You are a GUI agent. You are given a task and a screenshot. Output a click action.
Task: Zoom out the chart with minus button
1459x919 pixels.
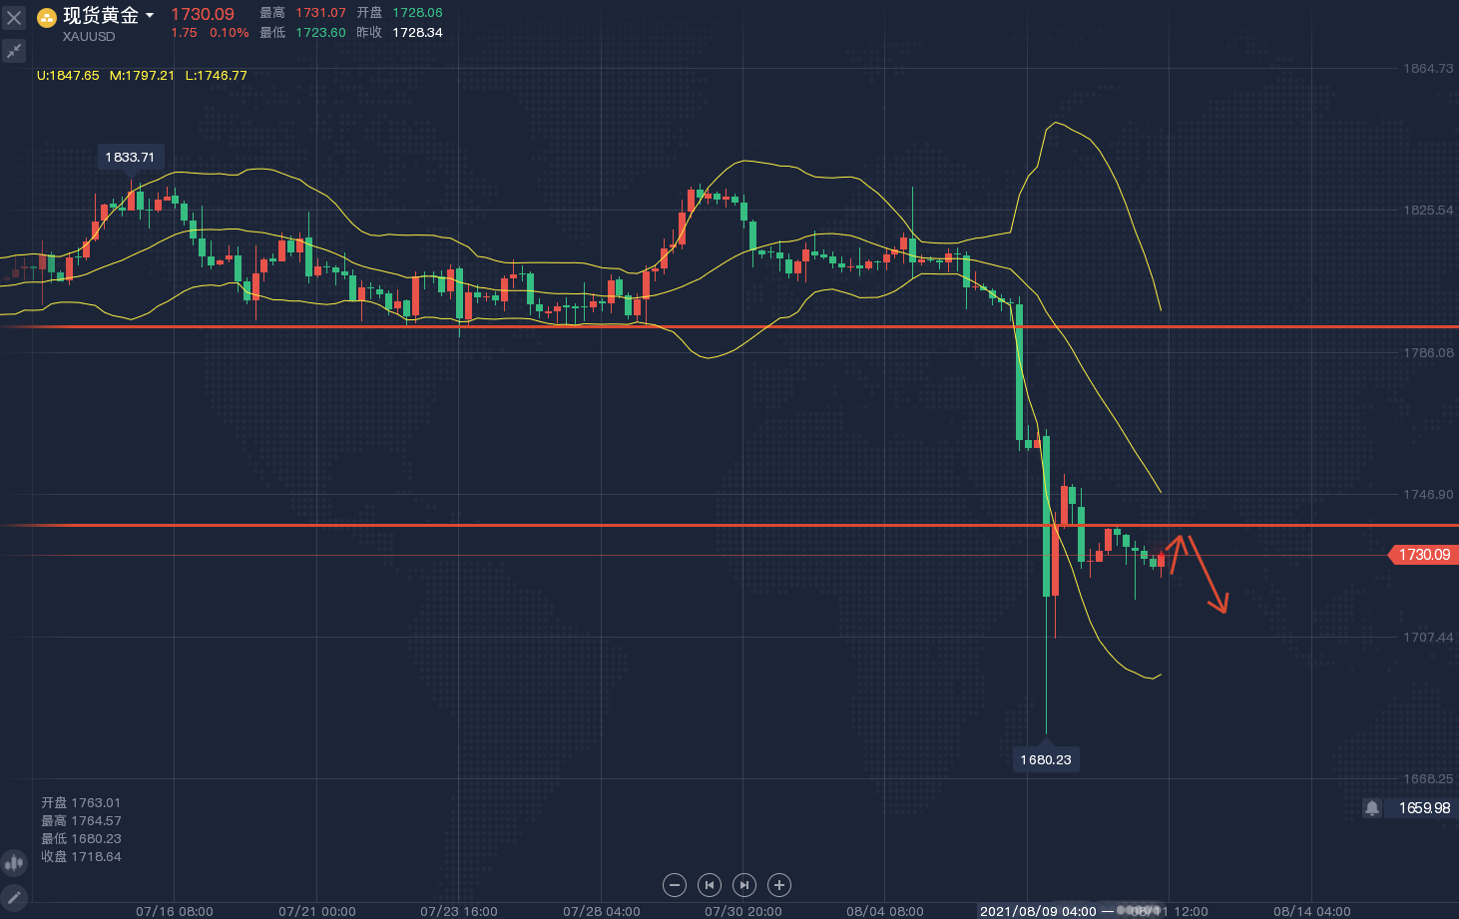click(x=675, y=884)
